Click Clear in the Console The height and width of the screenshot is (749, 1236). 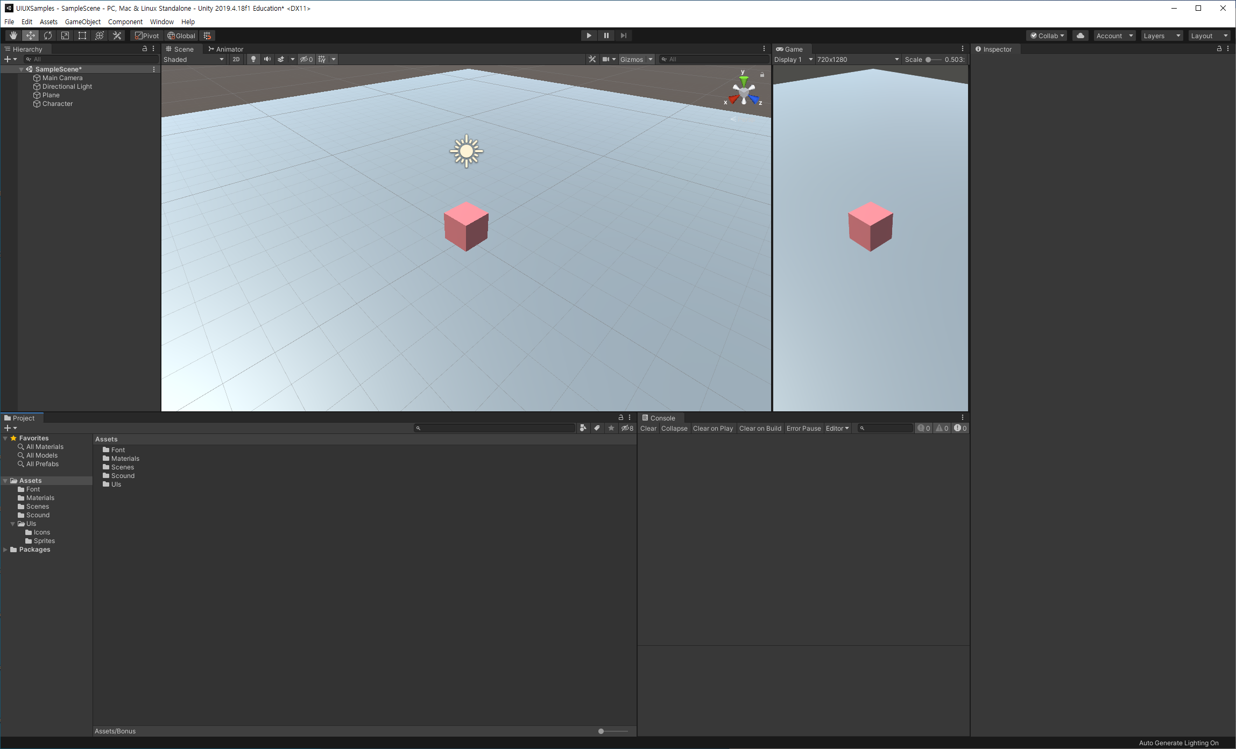tap(648, 429)
